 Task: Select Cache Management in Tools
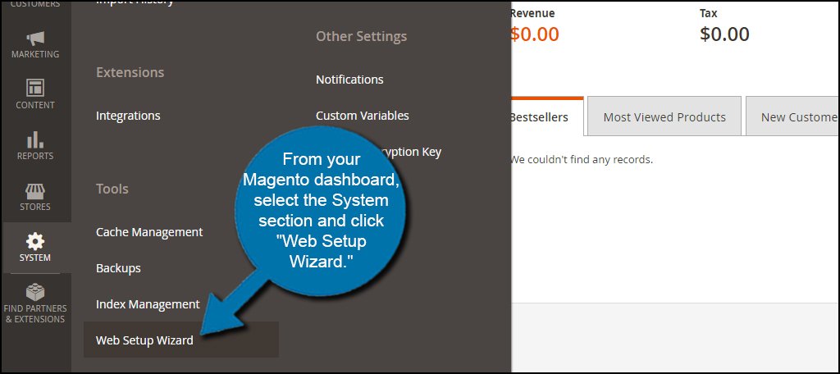click(x=149, y=232)
